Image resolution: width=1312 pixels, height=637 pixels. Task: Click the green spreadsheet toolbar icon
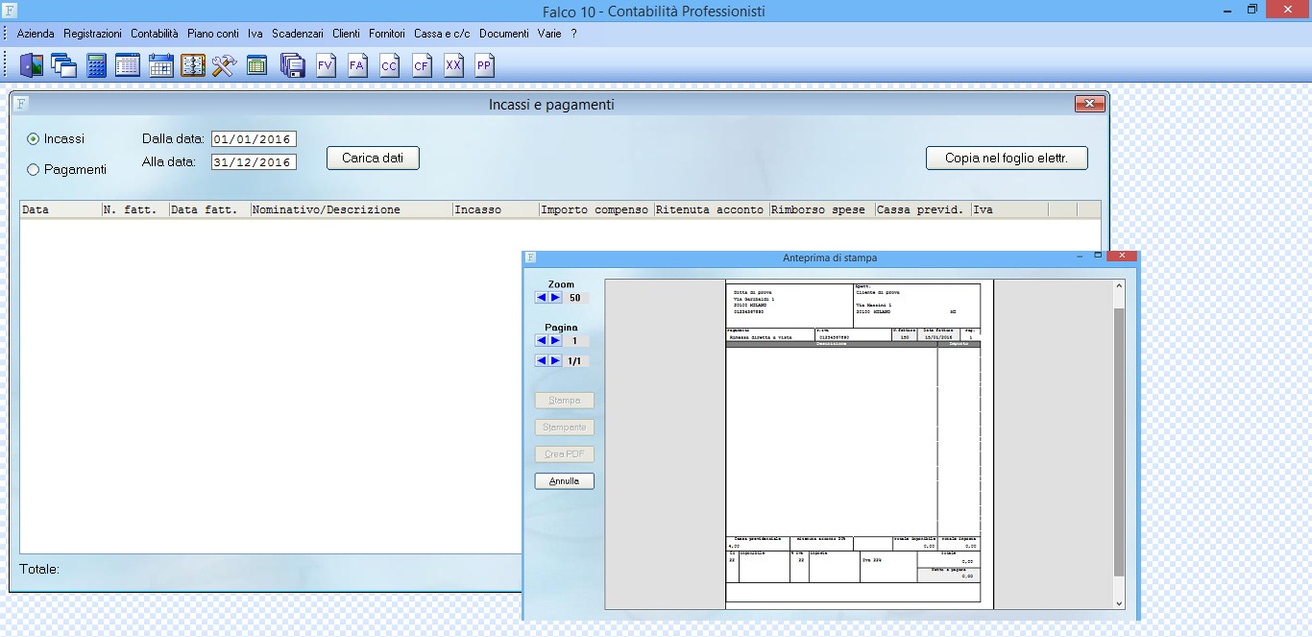(256, 65)
